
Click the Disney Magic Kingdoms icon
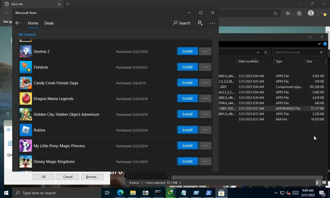[x=26, y=162]
